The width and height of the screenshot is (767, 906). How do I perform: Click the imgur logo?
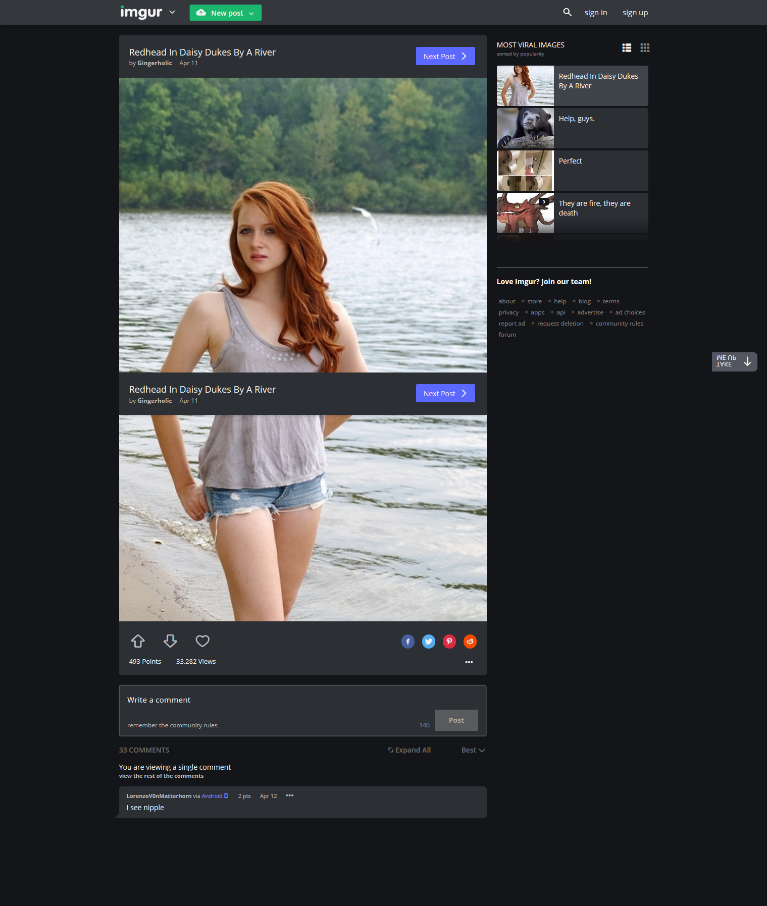point(141,12)
